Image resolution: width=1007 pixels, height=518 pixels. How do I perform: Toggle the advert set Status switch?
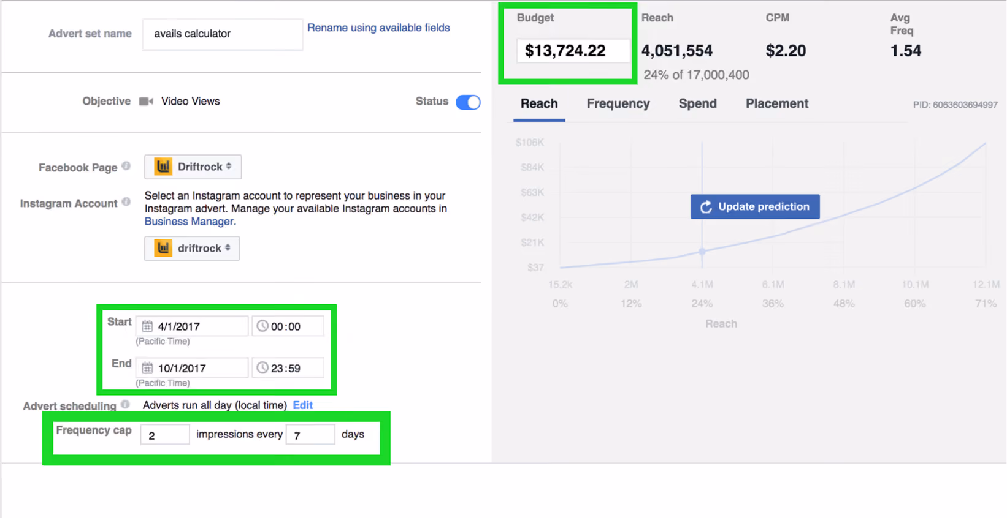[x=468, y=102]
